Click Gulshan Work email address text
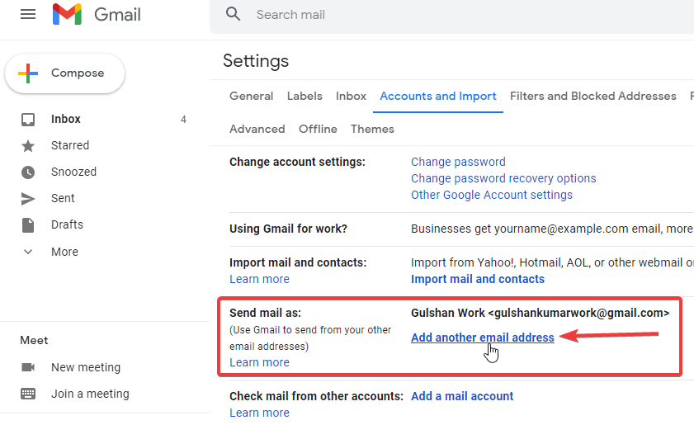694x425 pixels. pyautogui.click(x=540, y=313)
